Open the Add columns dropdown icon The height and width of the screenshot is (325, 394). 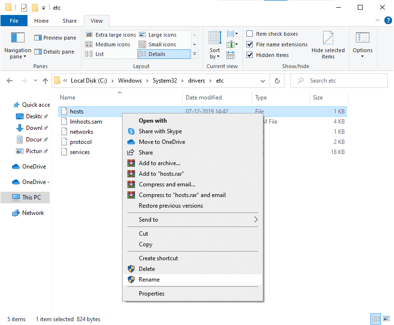coord(232,44)
